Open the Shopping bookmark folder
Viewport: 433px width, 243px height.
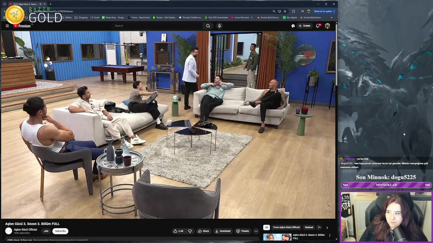[x=81, y=18]
